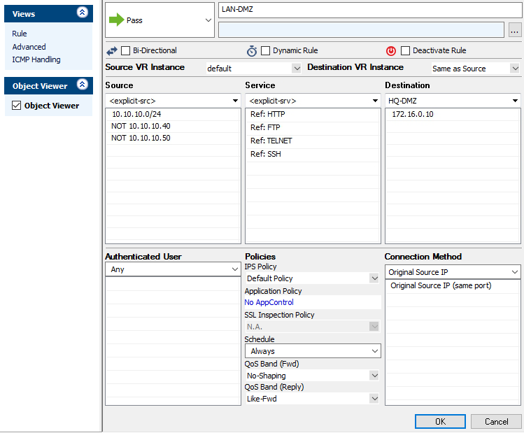Screen dimensions: 524x433
Task: Tick the Deactivate Rule checkbox
Action: pyautogui.click(x=405, y=51)
